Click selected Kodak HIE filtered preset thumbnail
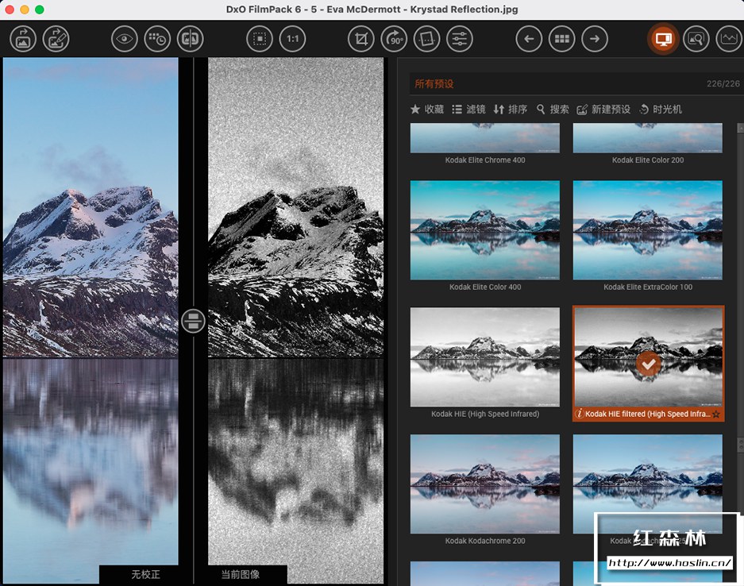Screen dimensions: 744x586 point(648,357)
